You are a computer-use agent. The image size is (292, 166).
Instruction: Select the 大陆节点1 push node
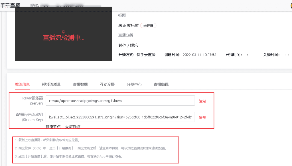tap(73, 126)
